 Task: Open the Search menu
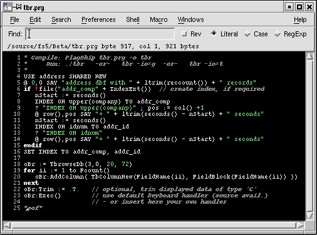coord(61,19)
